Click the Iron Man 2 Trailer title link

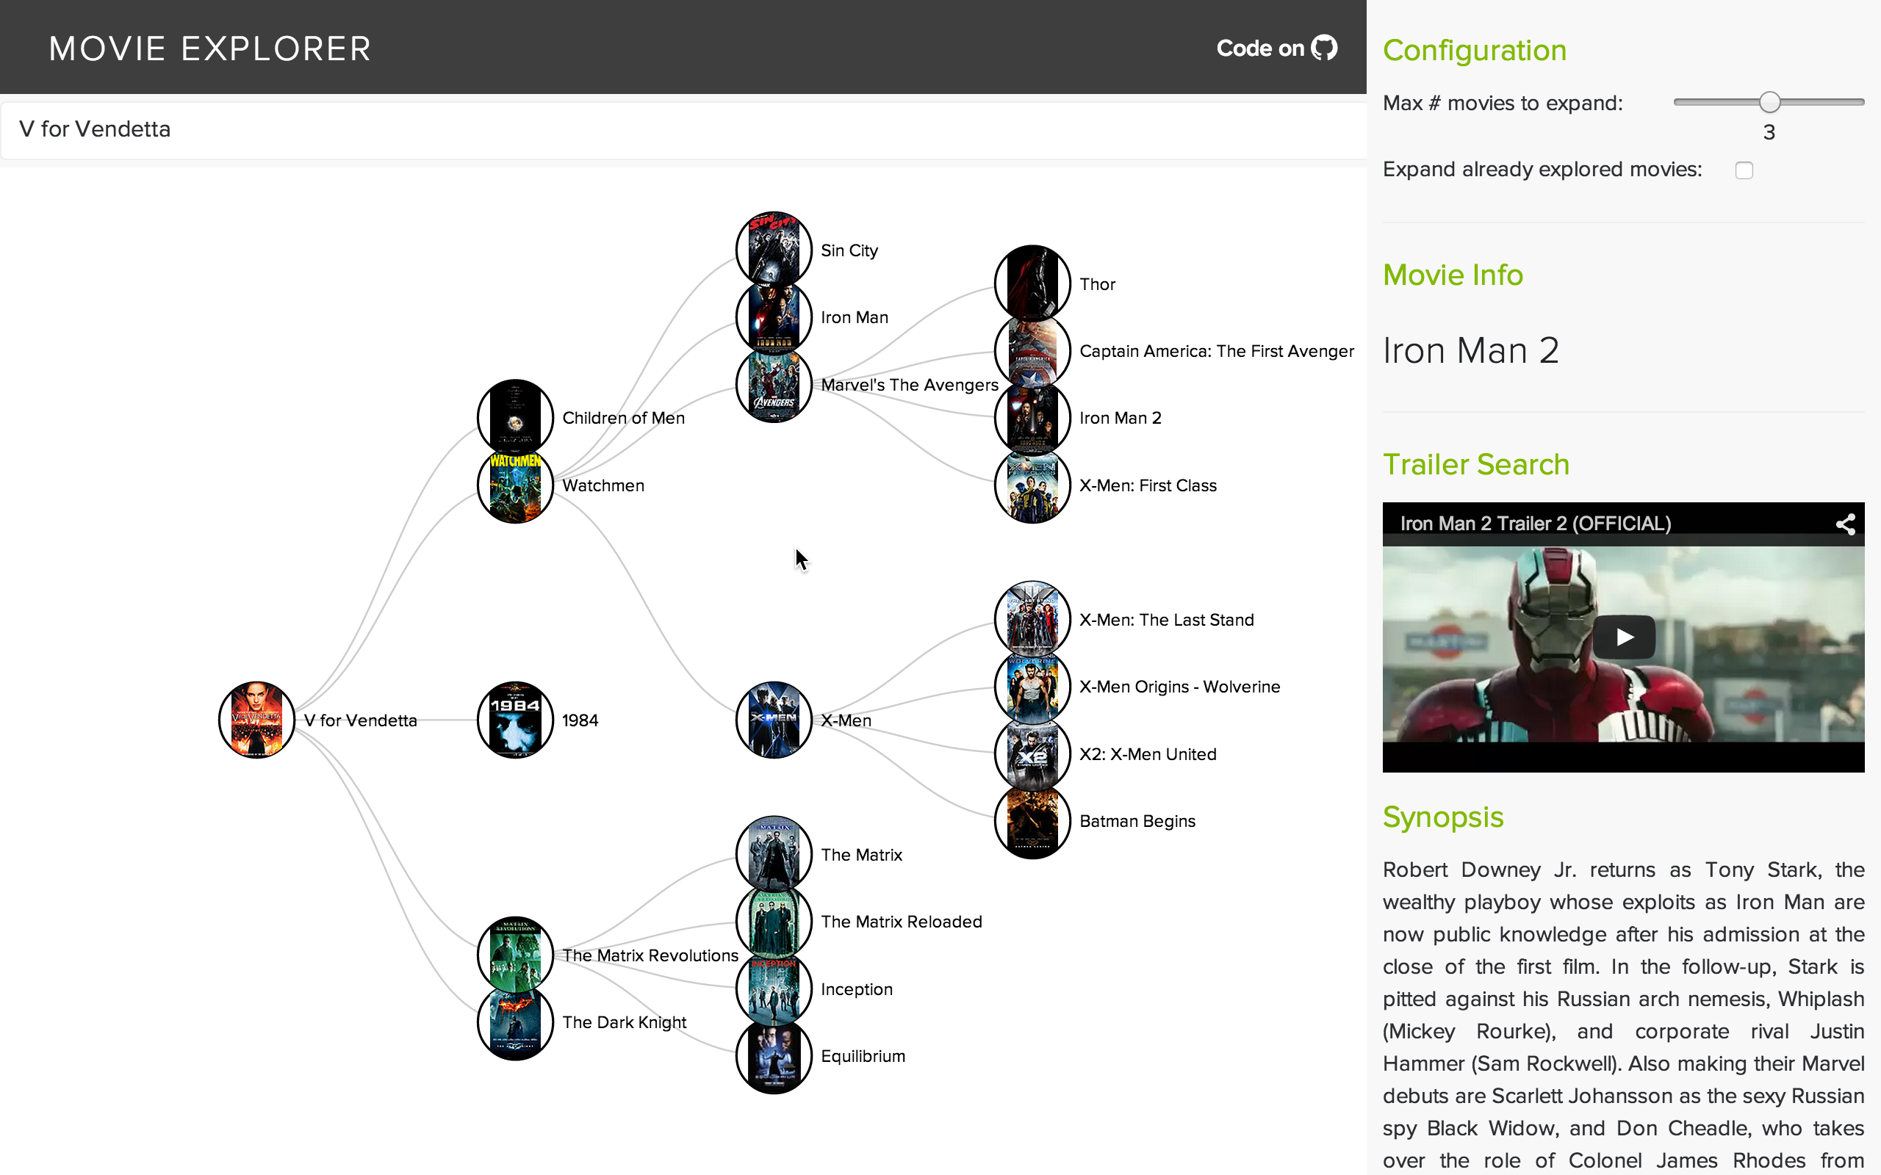pos(1535,524)
